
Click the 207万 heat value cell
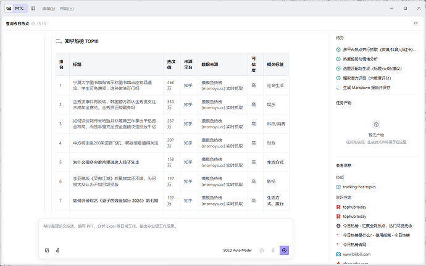170,143
